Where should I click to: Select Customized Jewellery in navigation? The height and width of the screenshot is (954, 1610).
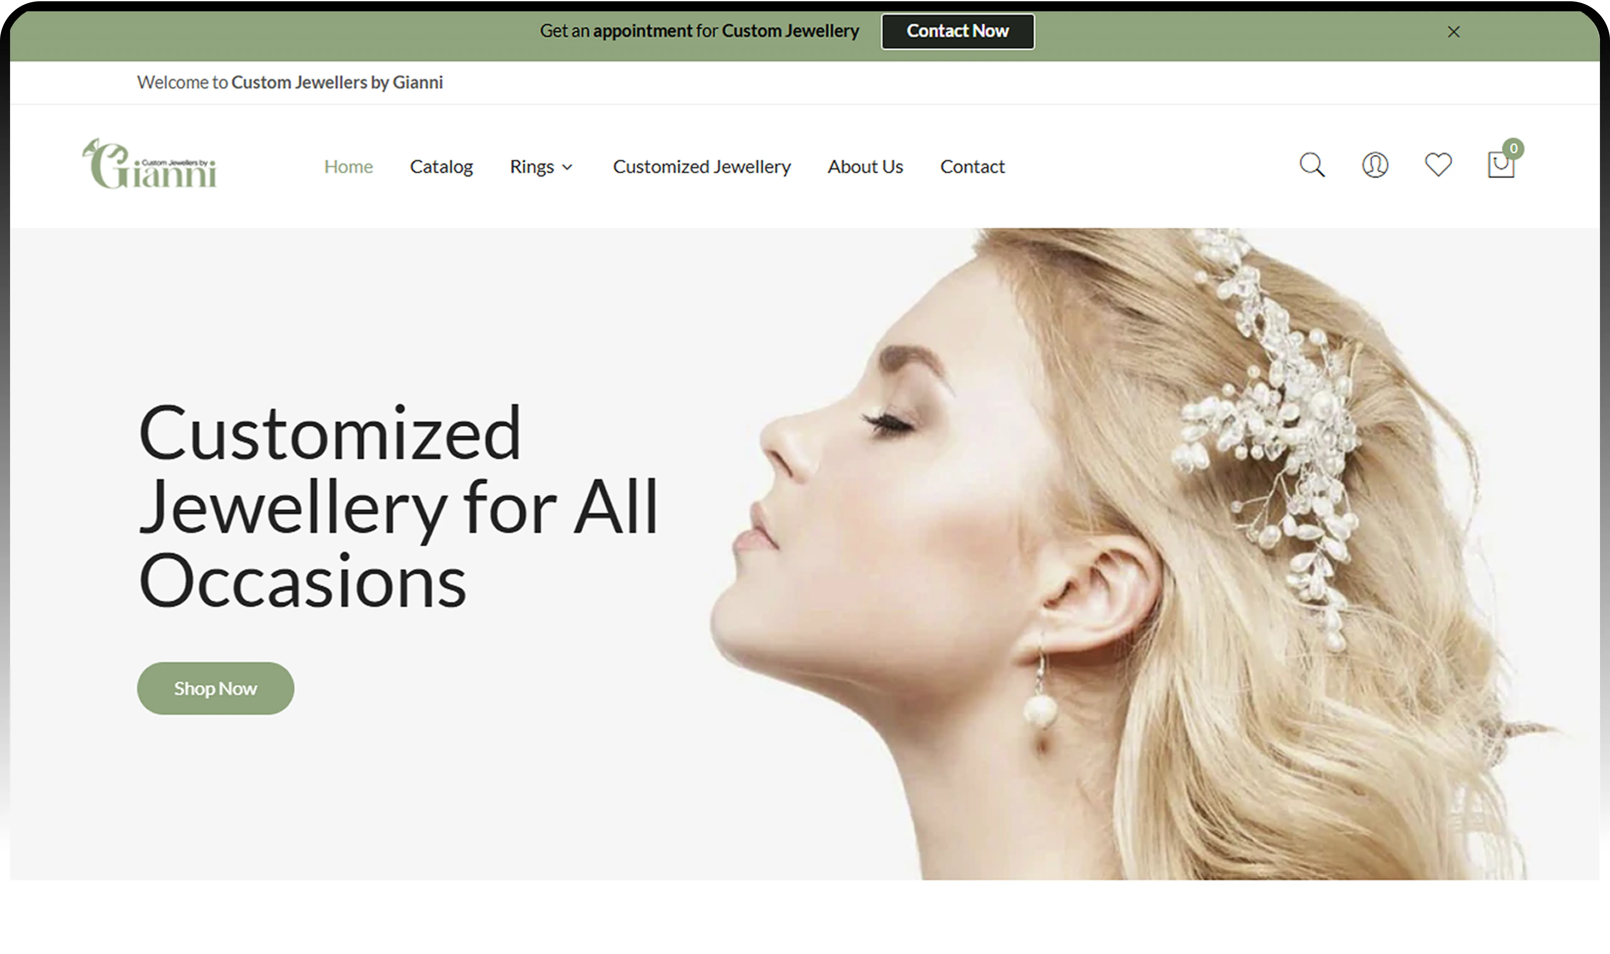click(x=701, y=167)
